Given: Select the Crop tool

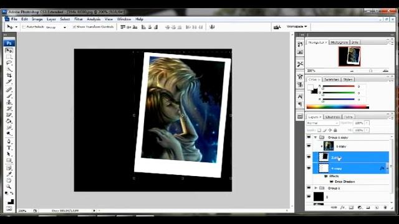Looking at the screenshot, I should [9, 76].
